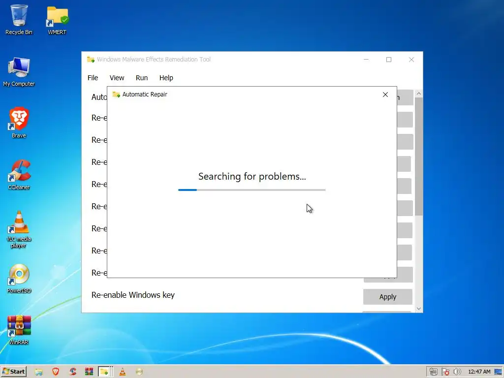Click the Start button
Viewport: 504px width, 378px height.
[x=13, y=372]
